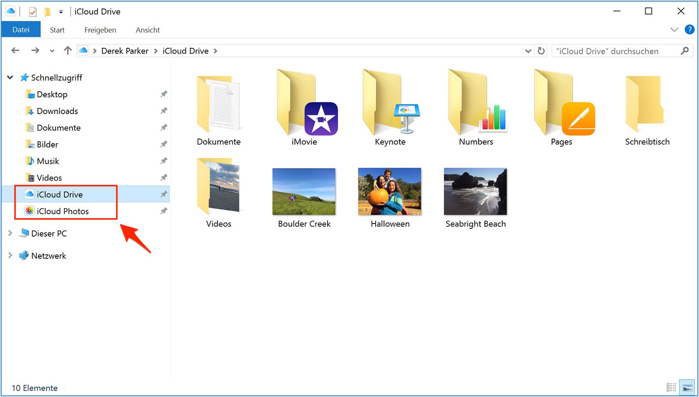Viewport: 699px width, 397px height.
Task: Open the Numbers folder
Action: 476,107
